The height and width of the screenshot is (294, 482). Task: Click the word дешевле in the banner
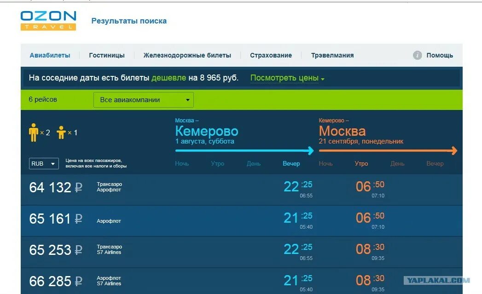(169, 78)
